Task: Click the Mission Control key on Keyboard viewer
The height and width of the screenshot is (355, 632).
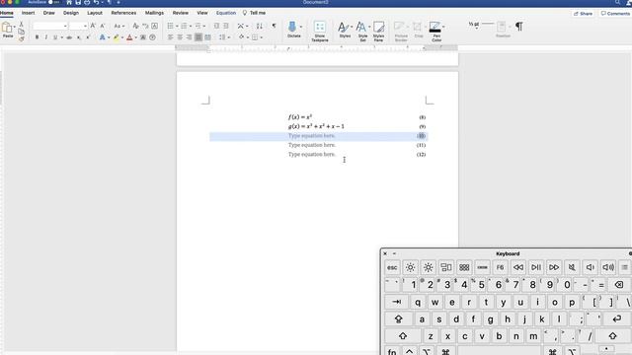Action: coord(446,267)
